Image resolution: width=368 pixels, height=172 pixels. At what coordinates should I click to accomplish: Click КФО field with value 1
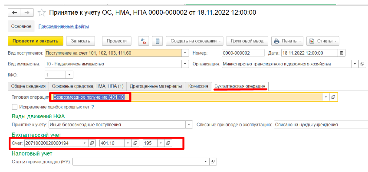(56, 75)
